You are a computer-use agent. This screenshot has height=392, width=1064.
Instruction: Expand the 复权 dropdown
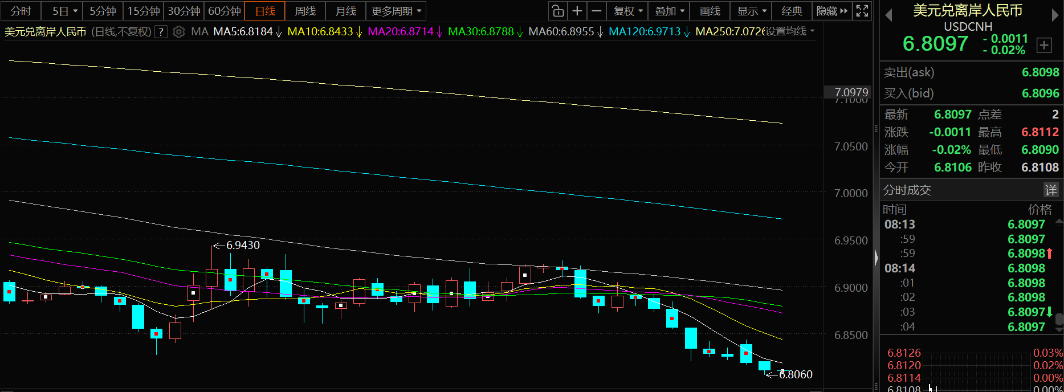(x=628, y=11)
